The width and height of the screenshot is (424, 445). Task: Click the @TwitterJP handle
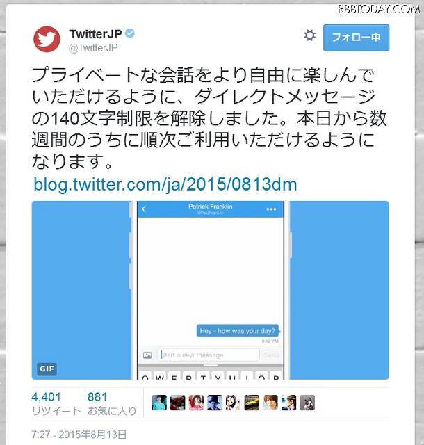(x=93, y=48)
